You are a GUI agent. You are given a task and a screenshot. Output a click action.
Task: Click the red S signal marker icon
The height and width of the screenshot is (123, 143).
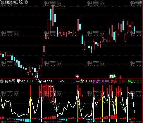click(x=120, y=77)
